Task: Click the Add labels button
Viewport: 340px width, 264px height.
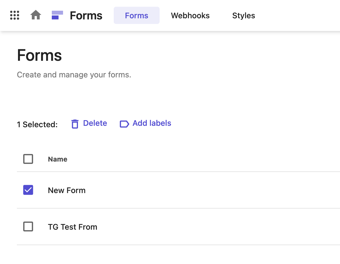Action: (x=152, y=123)
